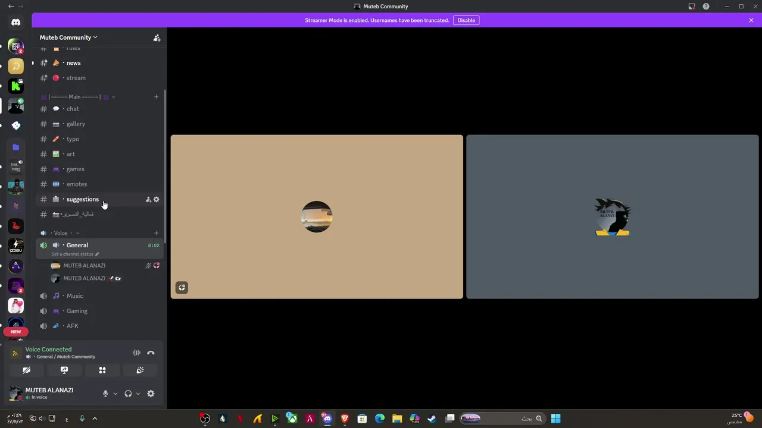This screenshot has height=428, width=762.
Task: Open the typo channel
Action: pyautogui.click(x=99, y=139)
